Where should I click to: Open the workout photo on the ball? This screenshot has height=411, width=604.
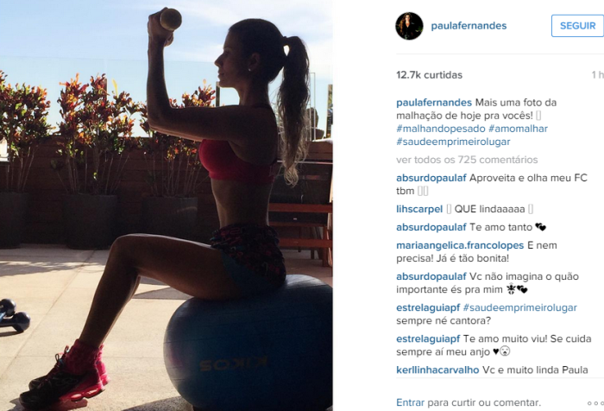(167, 205)
